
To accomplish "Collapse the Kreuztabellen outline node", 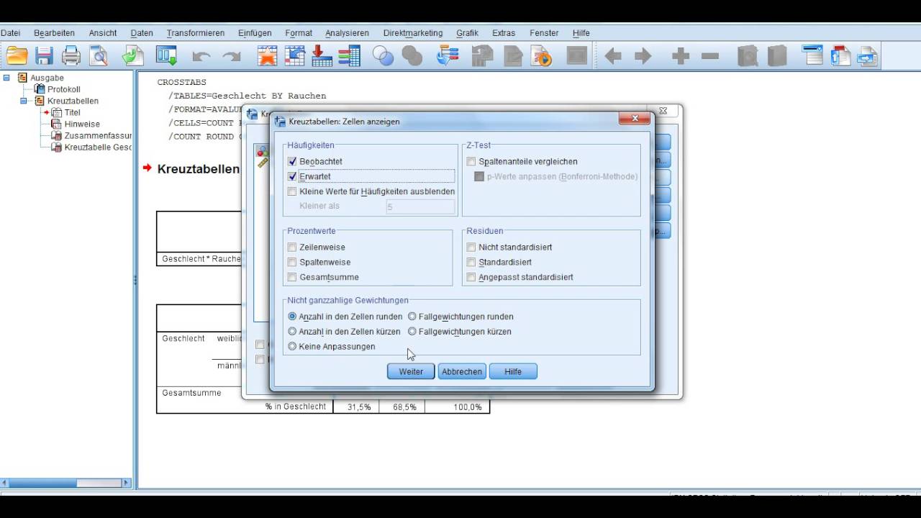I will click(24, 101).
